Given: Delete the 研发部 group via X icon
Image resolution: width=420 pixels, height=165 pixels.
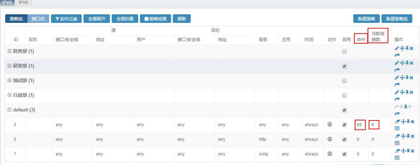Looking at the screenshot, I should (x=412, y=63).
